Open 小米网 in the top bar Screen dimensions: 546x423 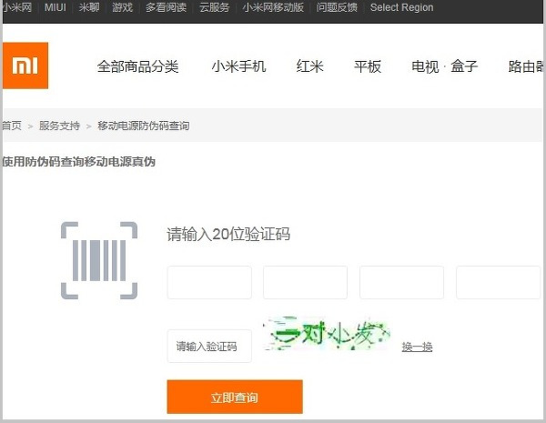click(x=17, y=7)
